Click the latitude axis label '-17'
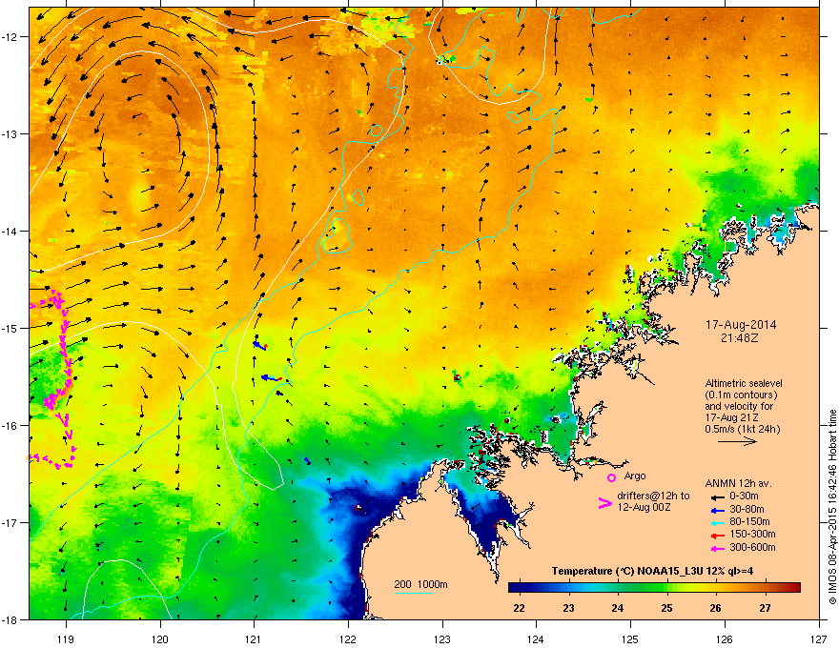Viewport: 839px width, 648px height. tap(10, 522)
